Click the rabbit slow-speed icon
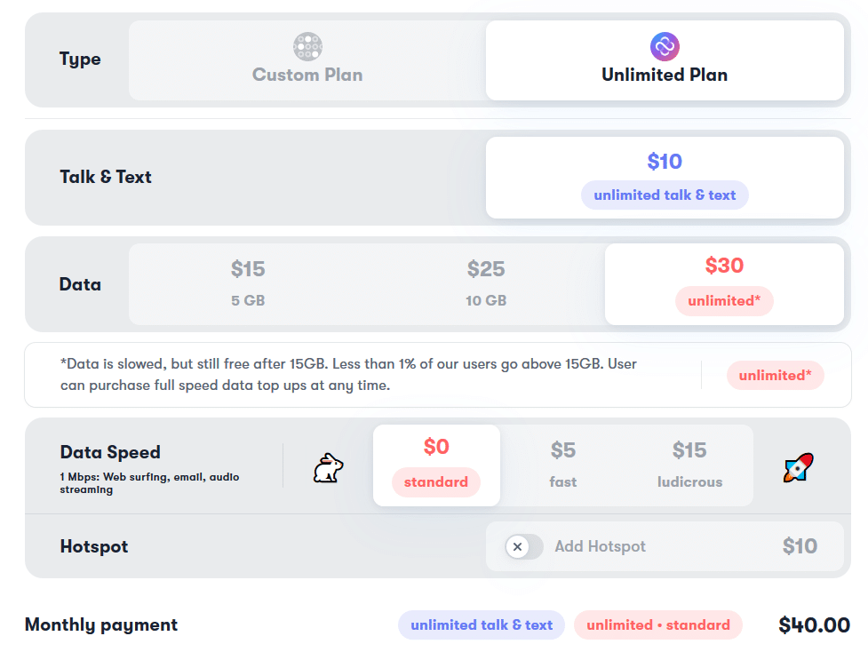868x652 pixels. [328, 468]
